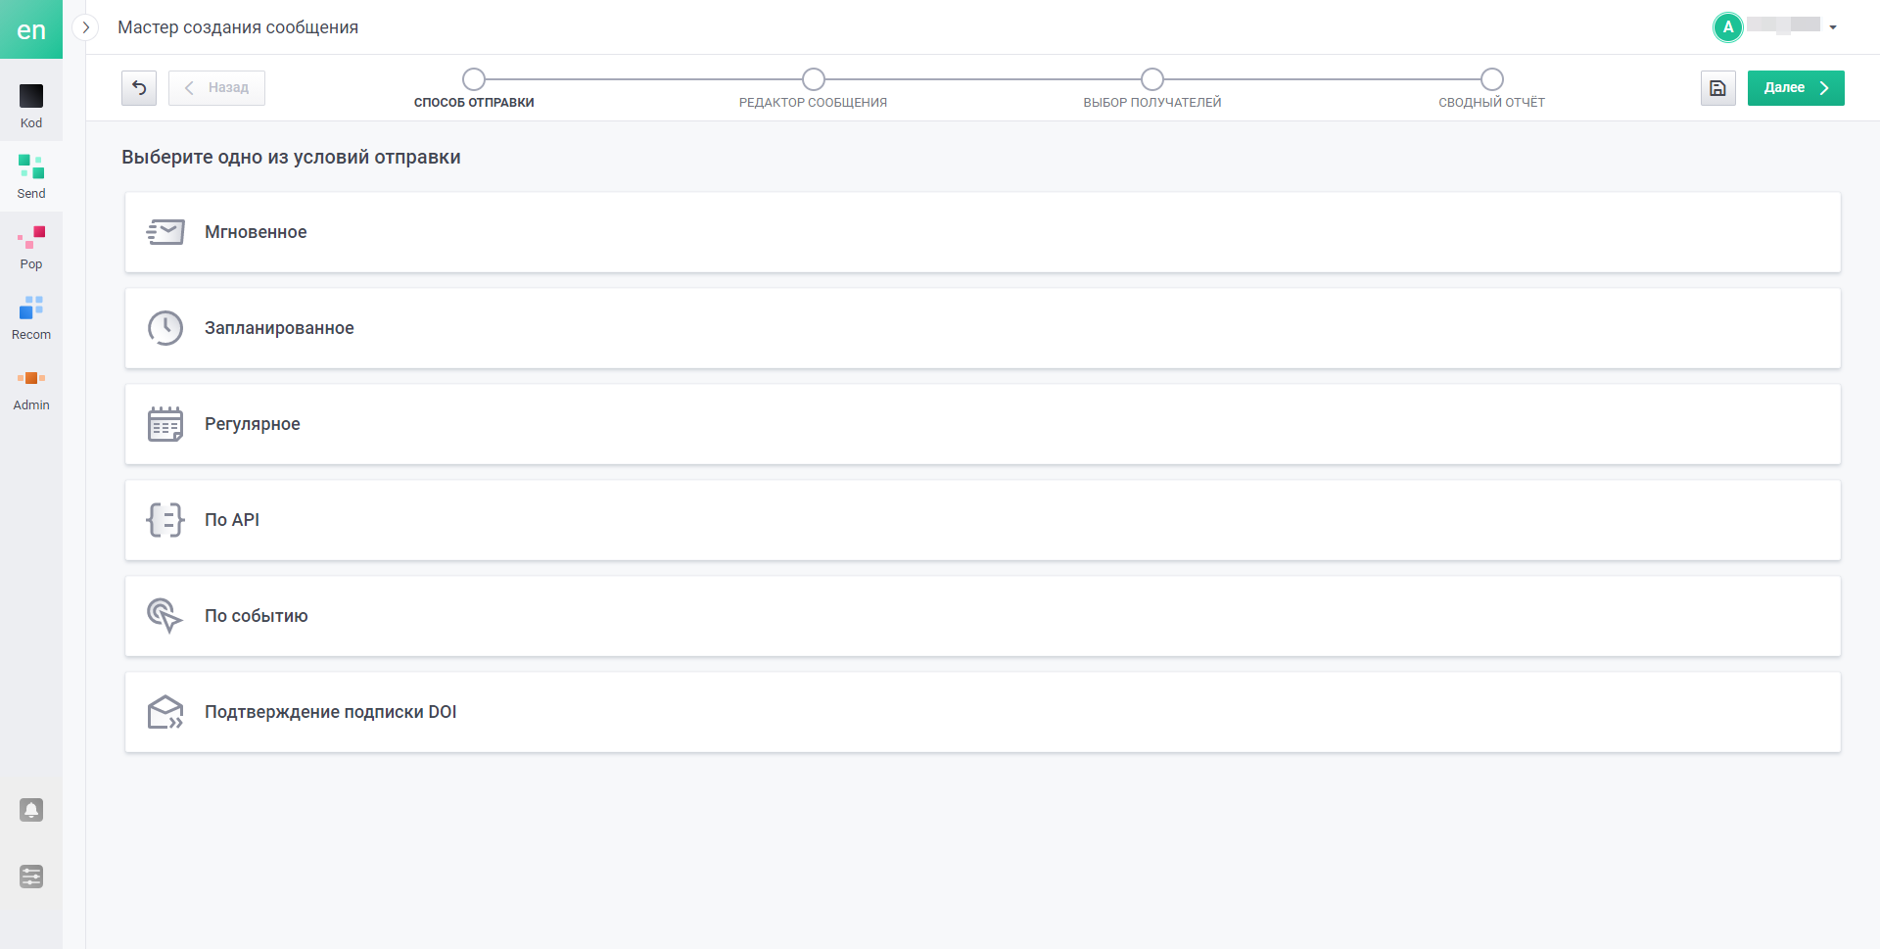1880x949 pixels.
Task: Click the calendar icon for Регулярное
Action: click(x=165, y=424)
